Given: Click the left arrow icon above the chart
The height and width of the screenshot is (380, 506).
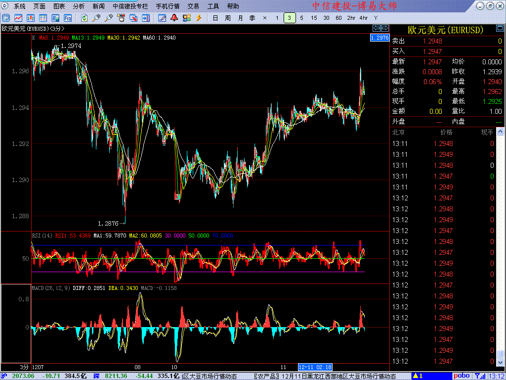Looking at the screenshot, I should pyautogui.click(x=377, y=28).
